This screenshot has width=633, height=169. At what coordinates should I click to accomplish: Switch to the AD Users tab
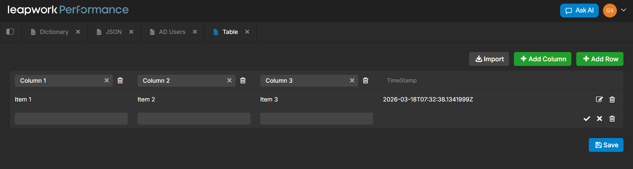(x=172, y=32)
